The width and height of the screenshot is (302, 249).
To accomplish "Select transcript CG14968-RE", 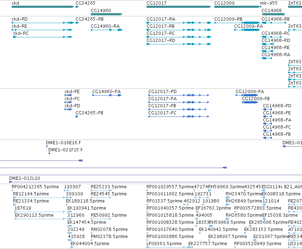I will click(x=276, y=48).
